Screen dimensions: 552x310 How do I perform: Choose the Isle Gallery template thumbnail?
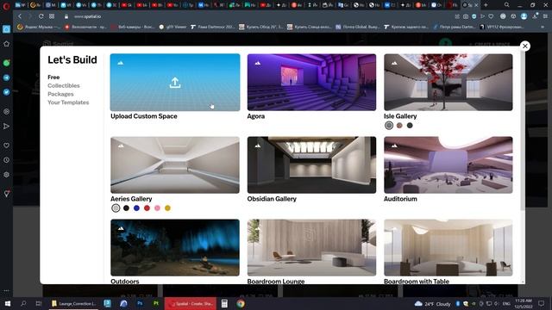(x=448, y=83)
